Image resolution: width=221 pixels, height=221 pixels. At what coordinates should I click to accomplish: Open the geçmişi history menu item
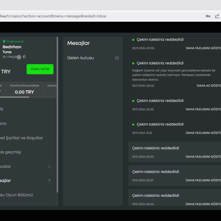click(x=10, y=152)
